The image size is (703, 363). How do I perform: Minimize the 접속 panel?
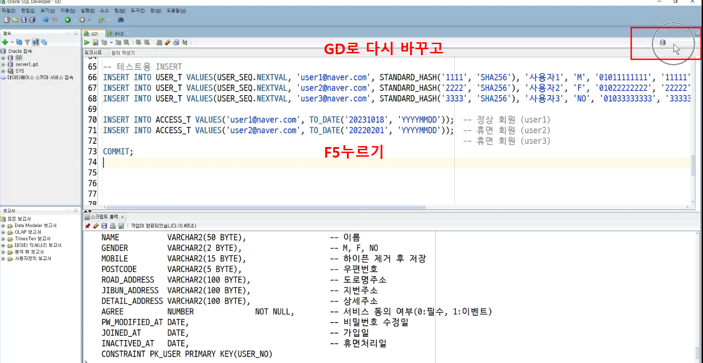(76, 33)
